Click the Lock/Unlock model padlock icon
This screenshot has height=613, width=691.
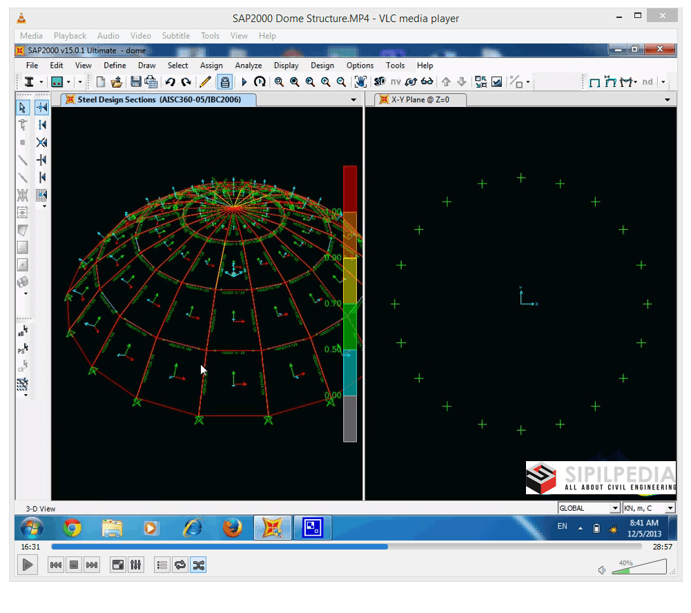pos(225,82)
